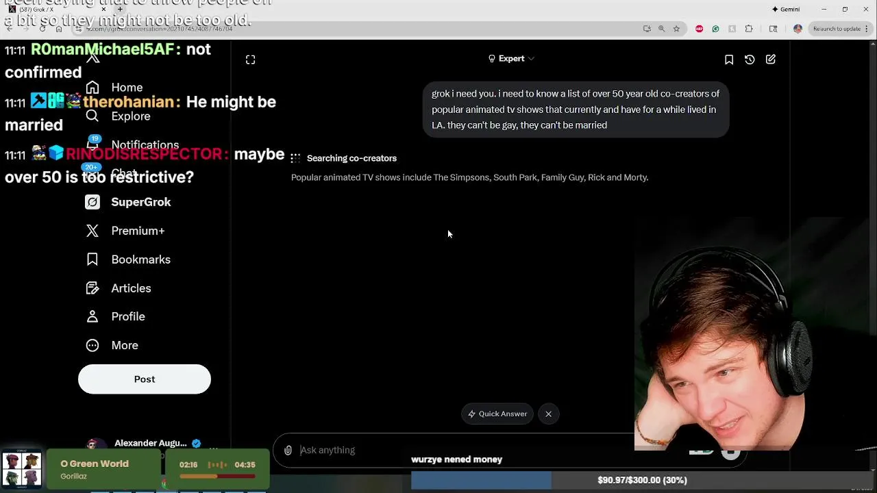Open Chrome side panel search icon
This screenshot has height=493, width=877.
point(773,29)
